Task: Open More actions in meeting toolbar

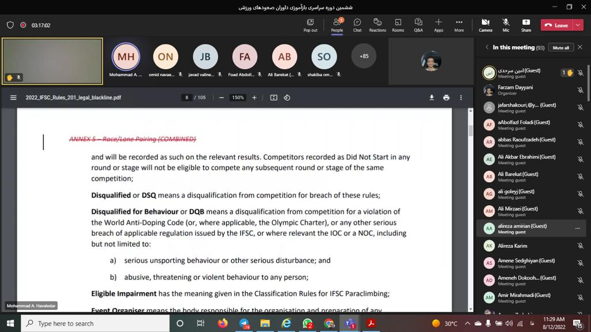Action: (459, 25)
